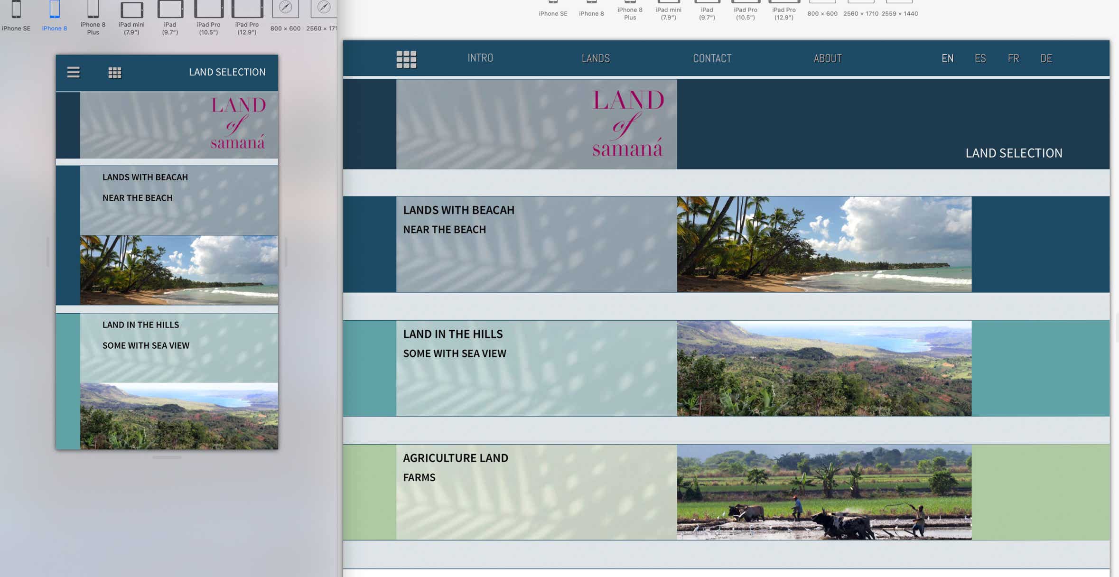Choose iPhone SE in the right pane toolbar

click(553, 9)
